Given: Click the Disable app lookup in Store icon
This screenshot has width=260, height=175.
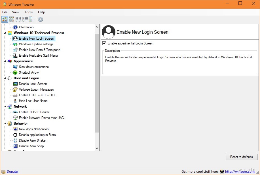Looking at the screenshot, I should tap(15, 135).
